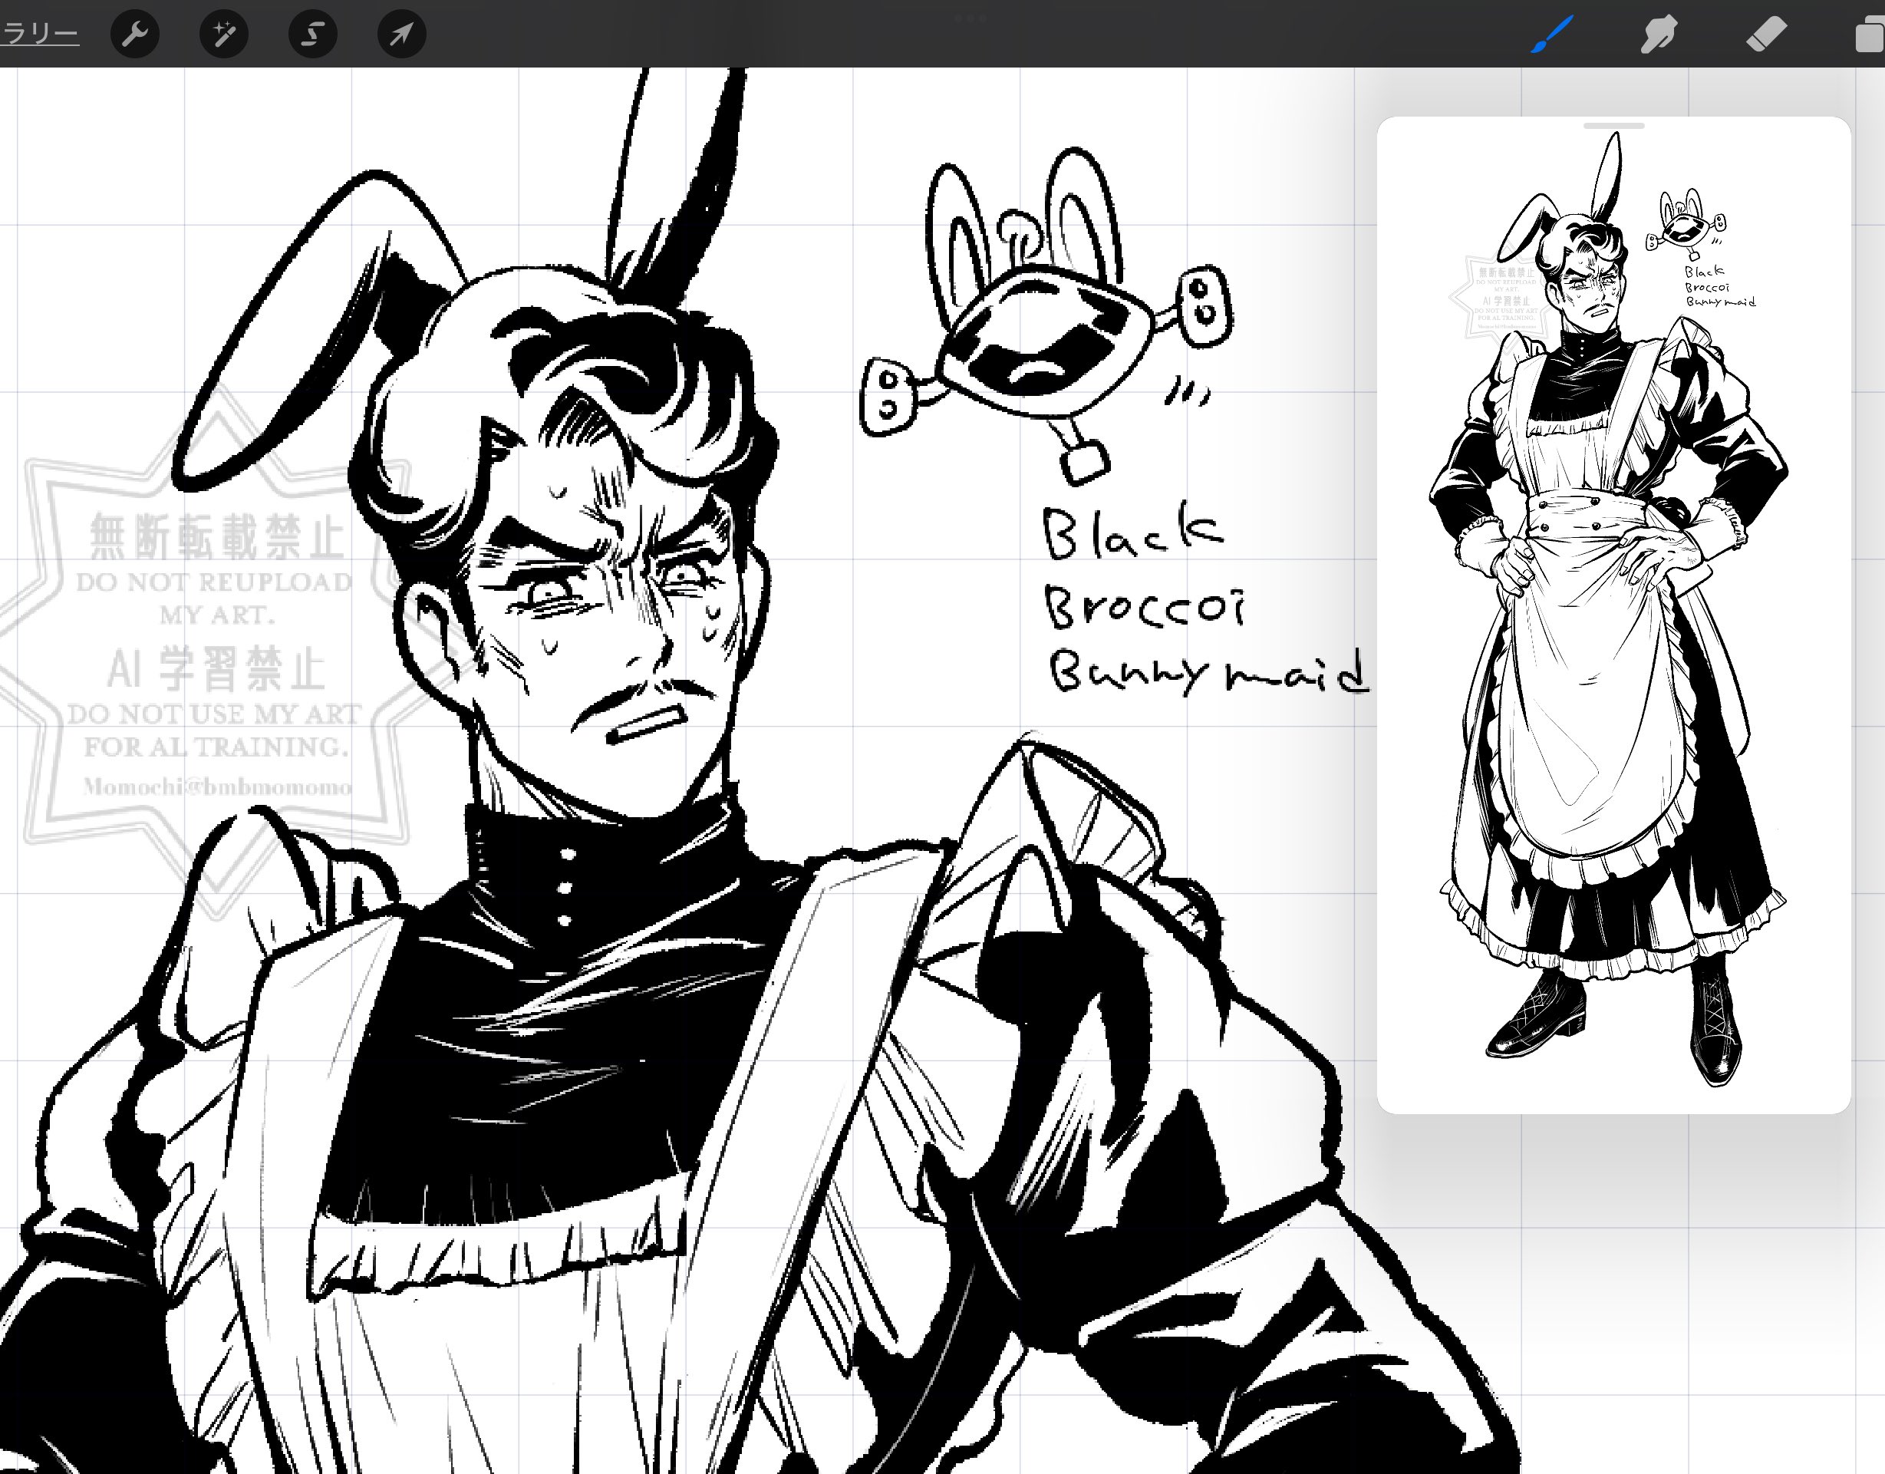The image size is (1885, 1474).
Task: Tap the iPad multitasking three-dot indicator
Action: [x=970, y=17]
